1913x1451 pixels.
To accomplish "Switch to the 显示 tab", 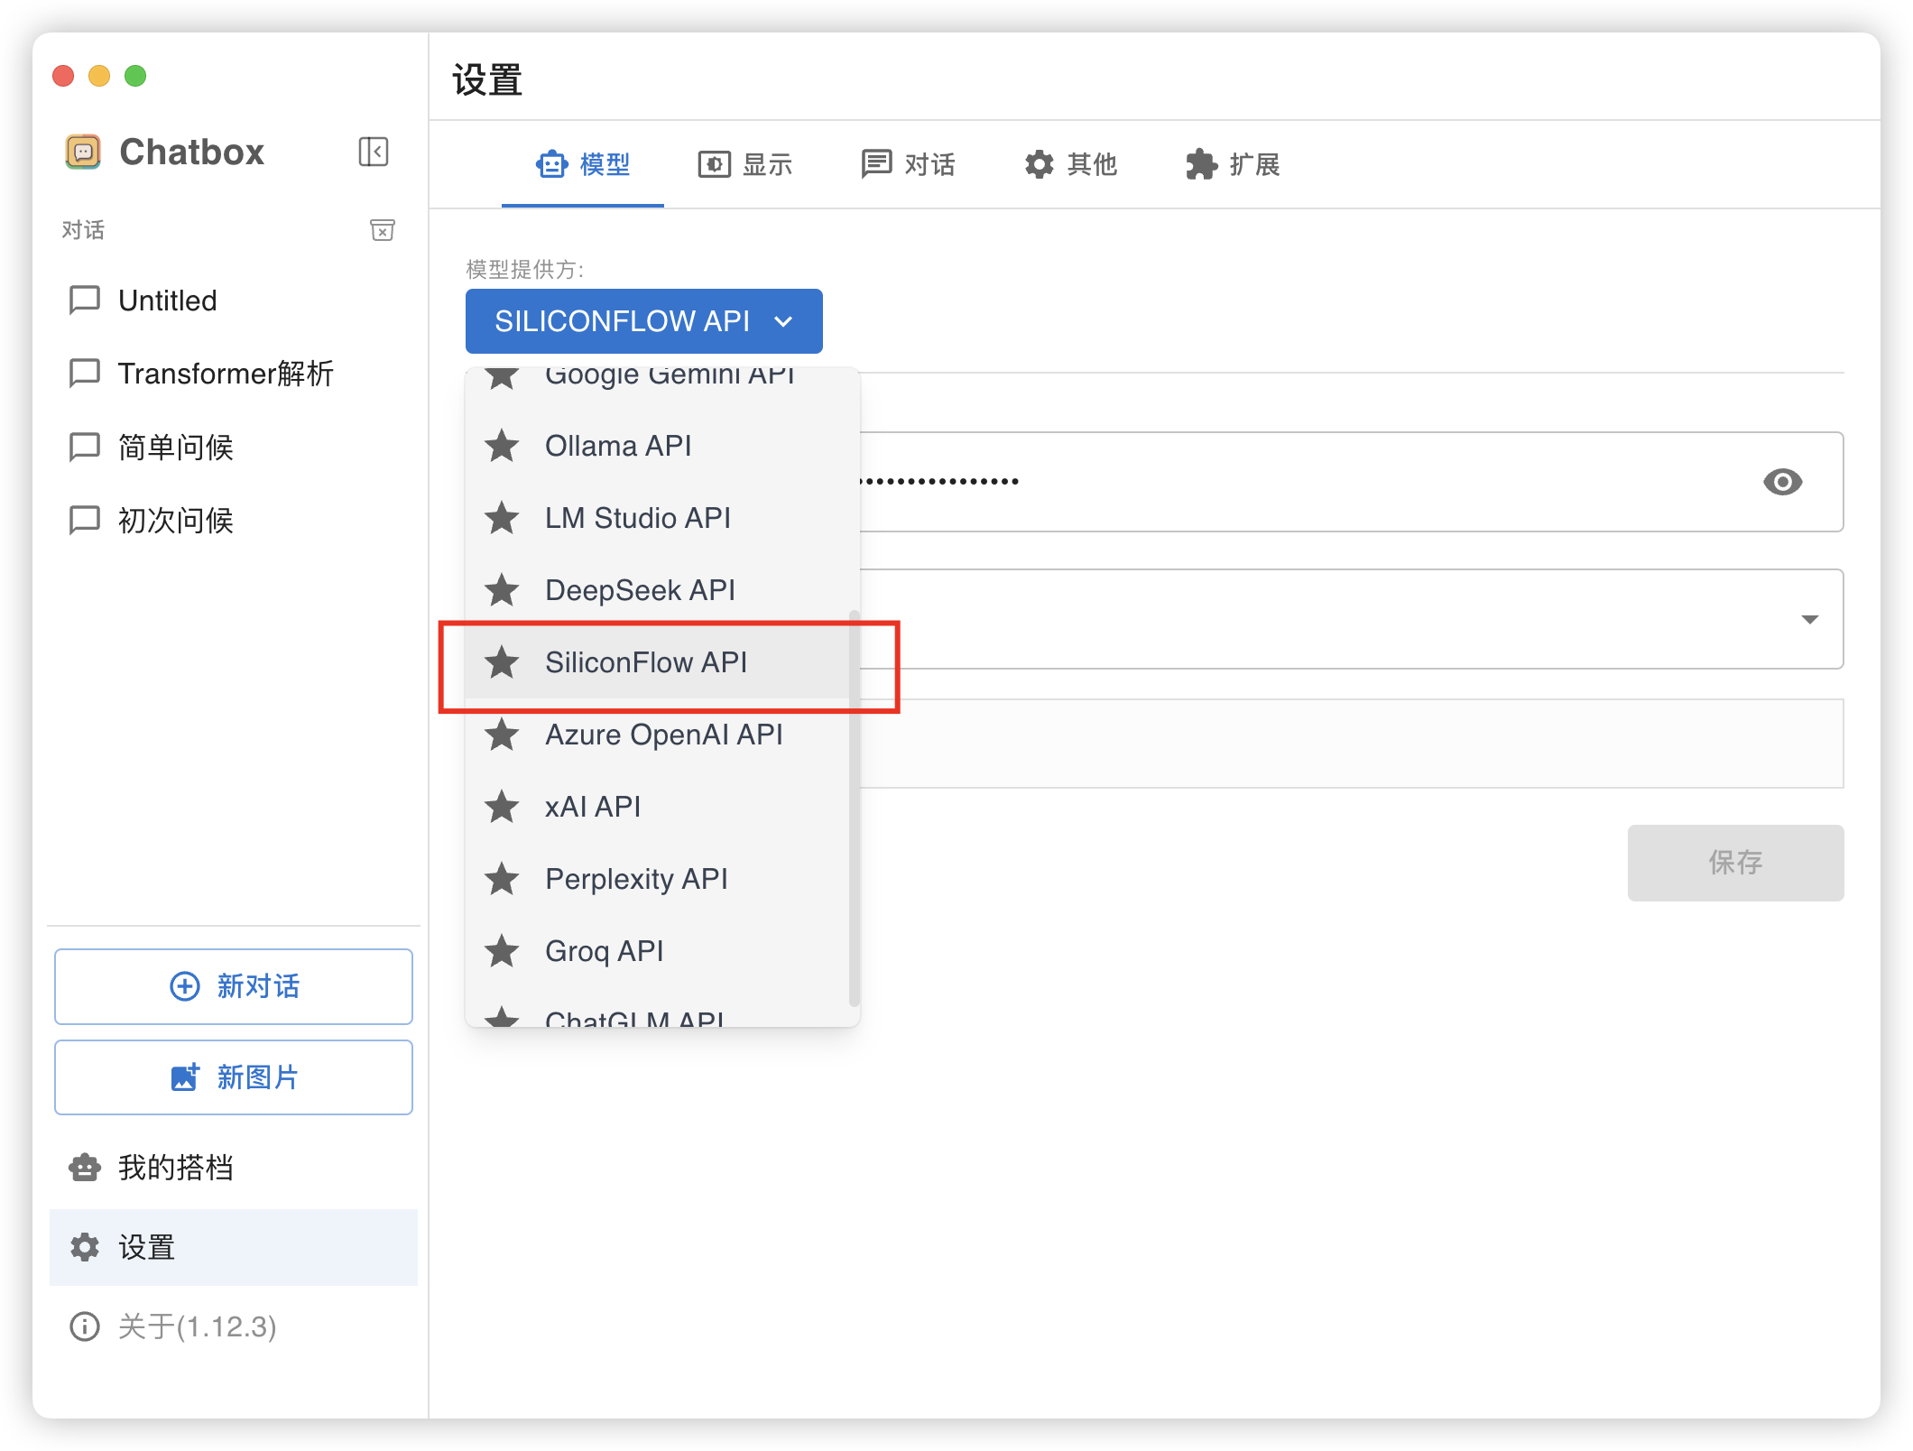I will tap(745, 164).
